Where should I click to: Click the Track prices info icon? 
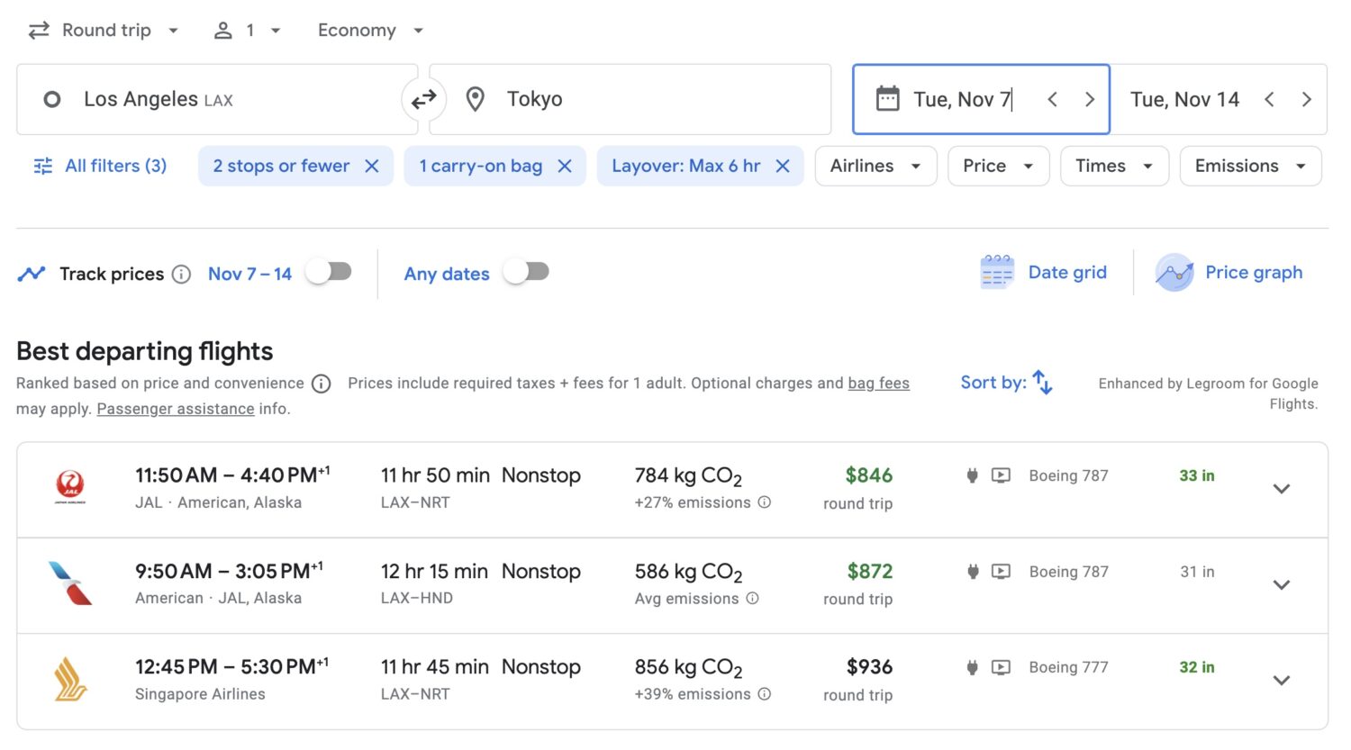click(x=181, y=275)
